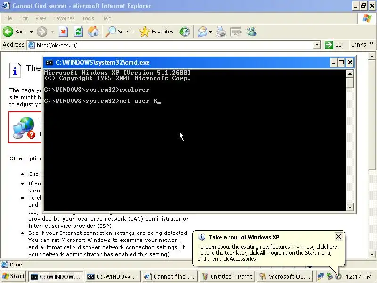Open the Help menu

(107, 18)
